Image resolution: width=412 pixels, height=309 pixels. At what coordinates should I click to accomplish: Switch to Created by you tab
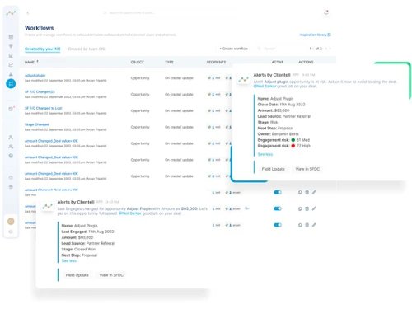(42, 49)
